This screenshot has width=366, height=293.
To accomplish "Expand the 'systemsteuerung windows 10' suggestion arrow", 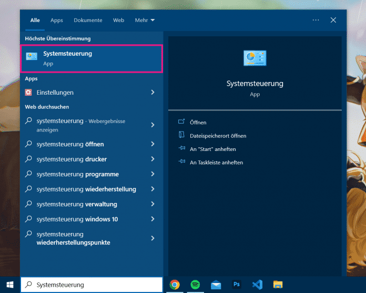I will (152, 219).
